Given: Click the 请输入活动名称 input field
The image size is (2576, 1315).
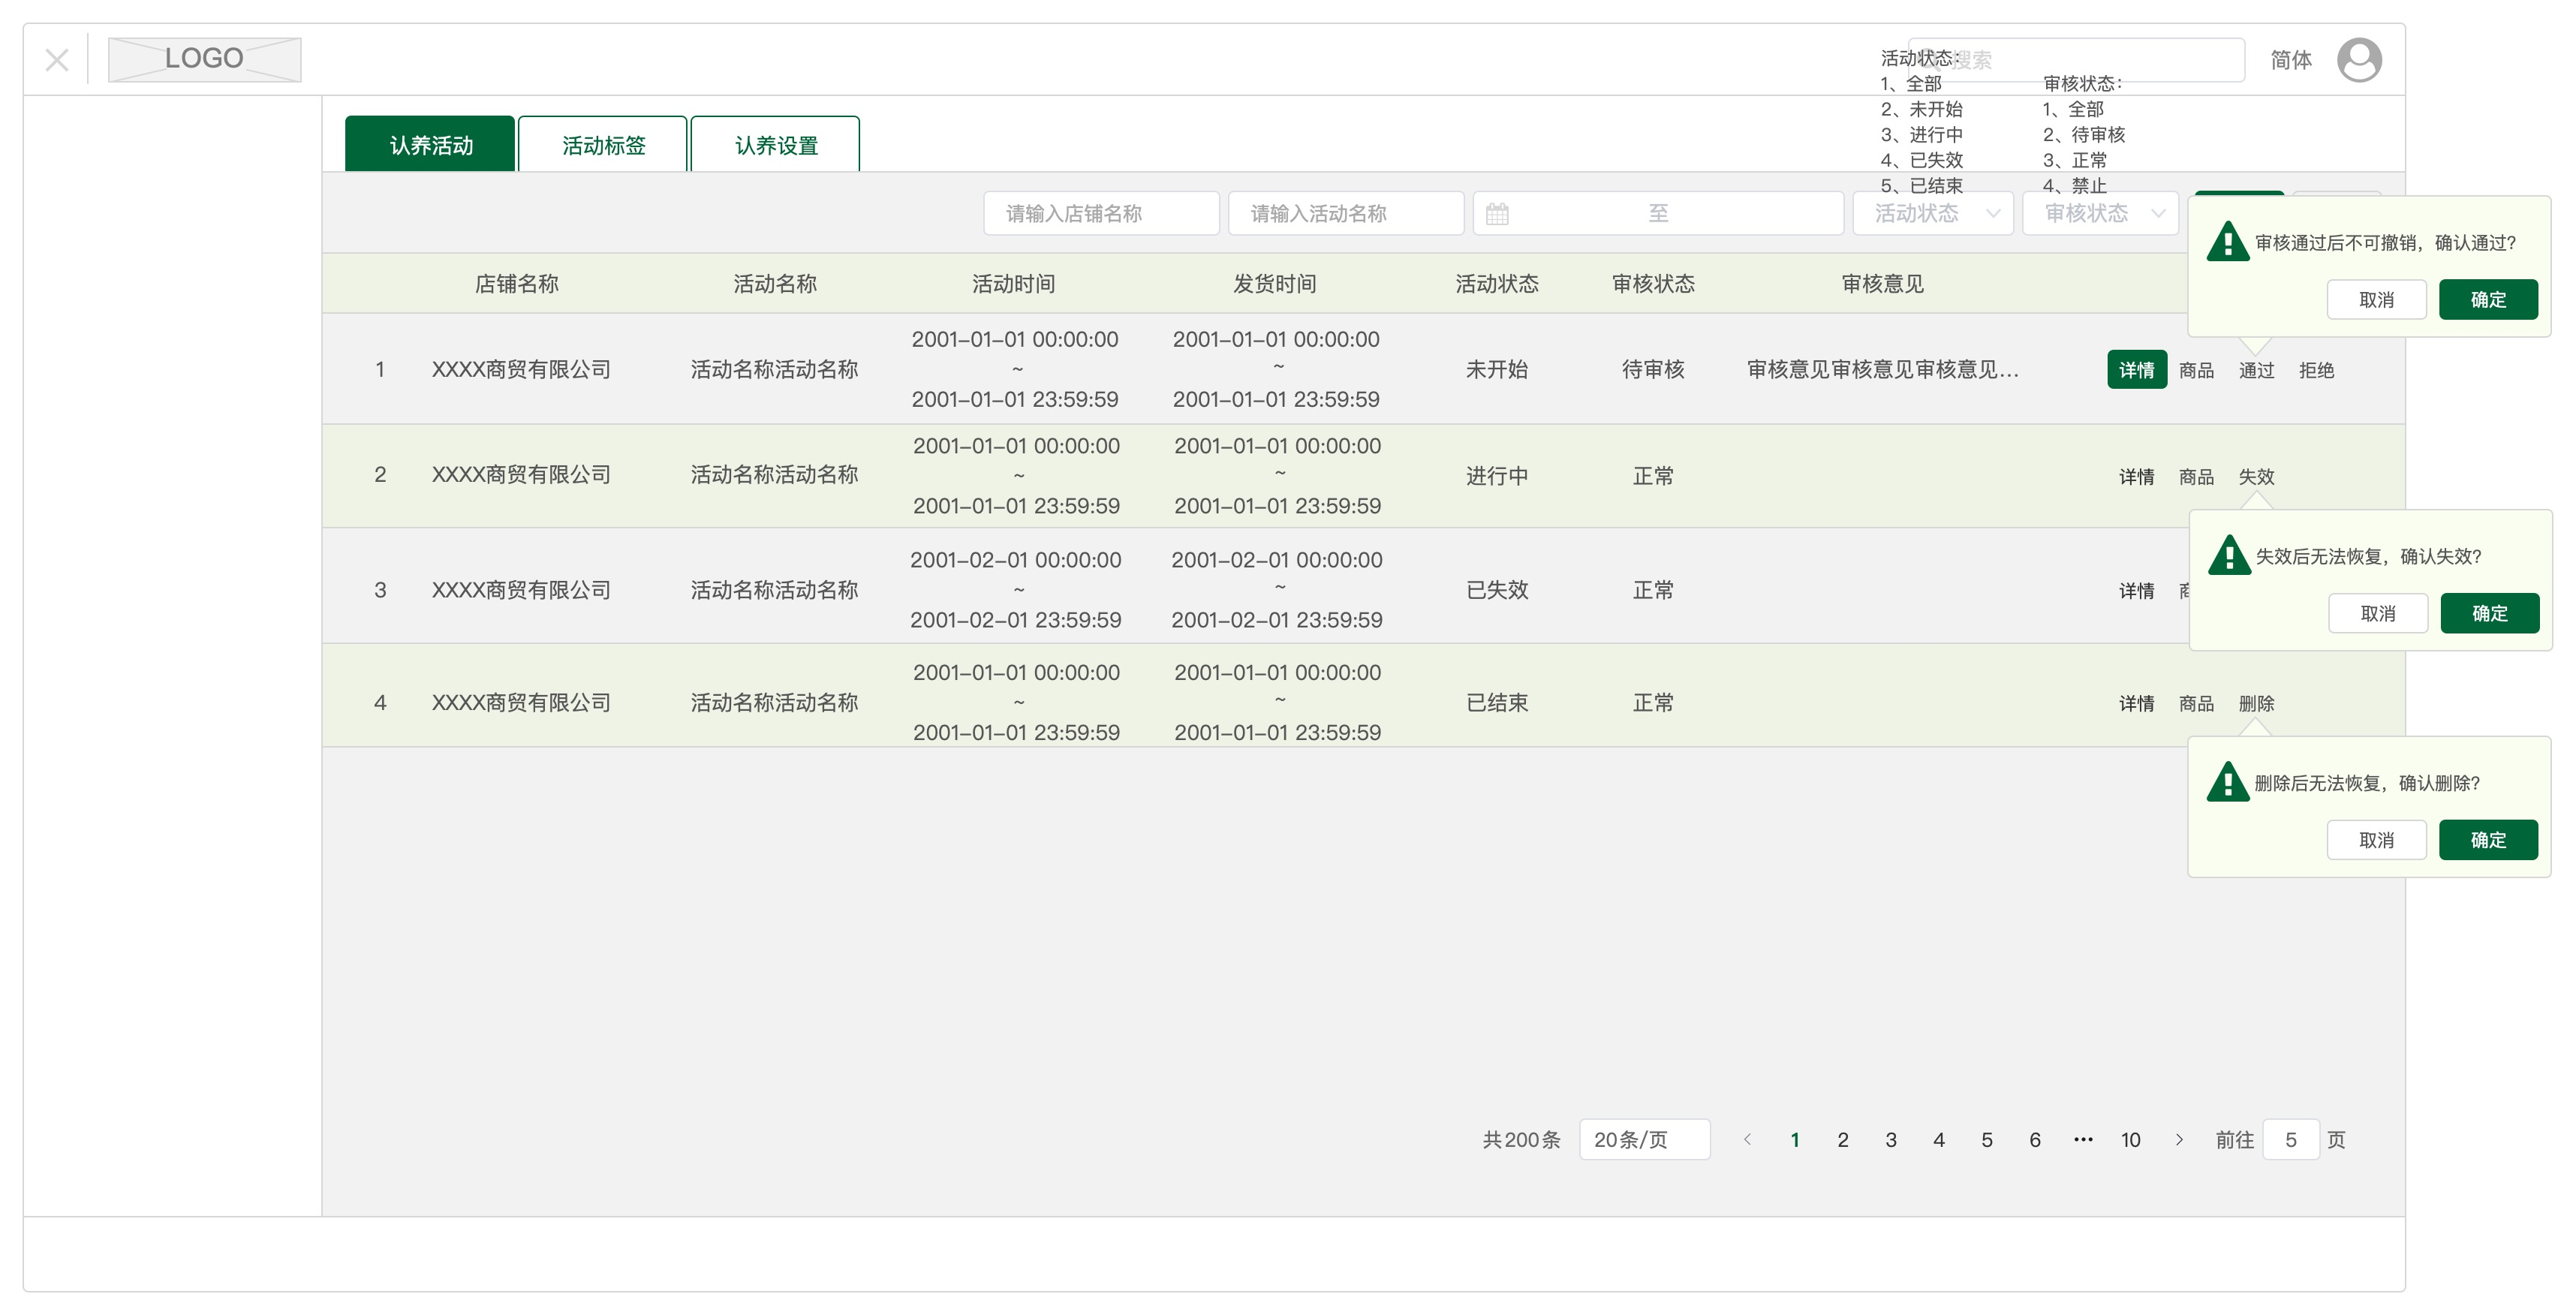Looking at the screenshot, I should pyautogui.click(x=1346, y=213).
